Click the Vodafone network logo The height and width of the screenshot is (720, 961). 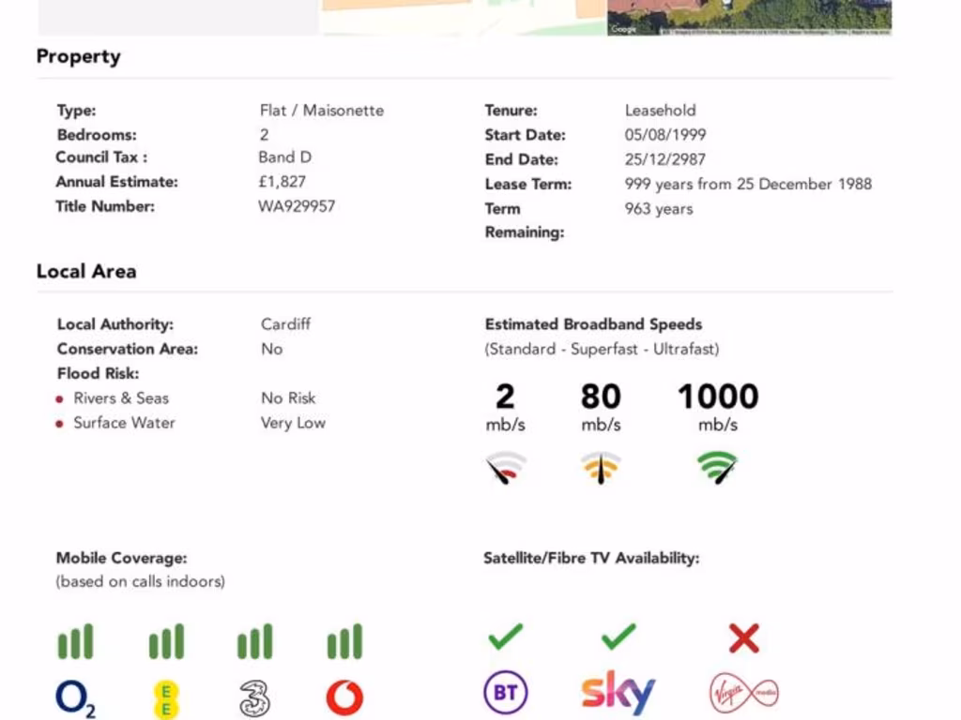coord(344,697)
